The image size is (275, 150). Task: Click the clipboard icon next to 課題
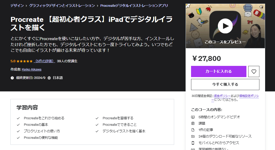click(193, 123)
